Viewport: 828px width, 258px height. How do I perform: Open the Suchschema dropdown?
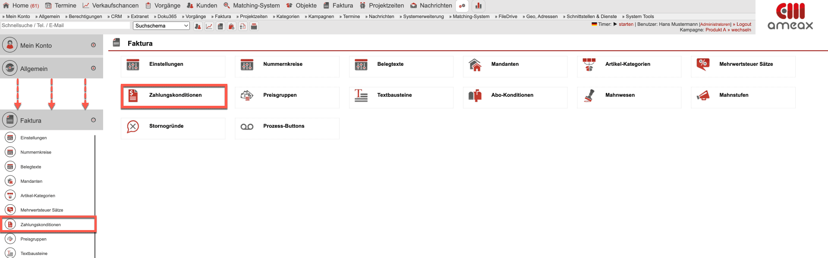coord(161,26)
